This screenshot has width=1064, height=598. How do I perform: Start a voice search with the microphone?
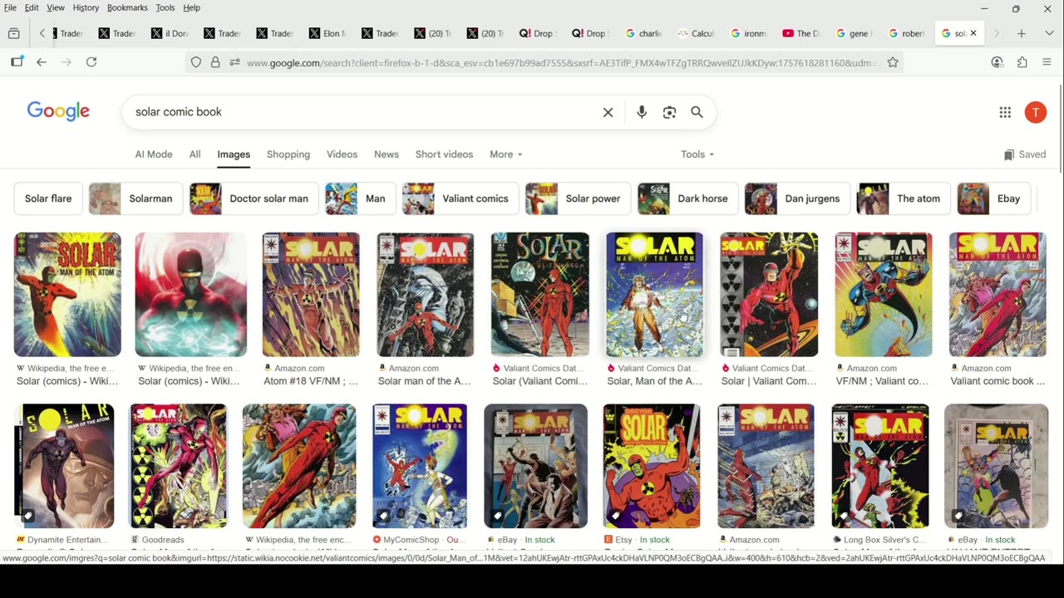(x=642, y=112)
